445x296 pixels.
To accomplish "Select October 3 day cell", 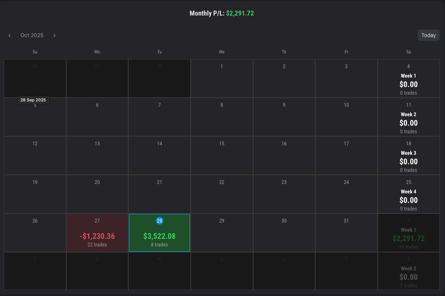I will [346, 78].
